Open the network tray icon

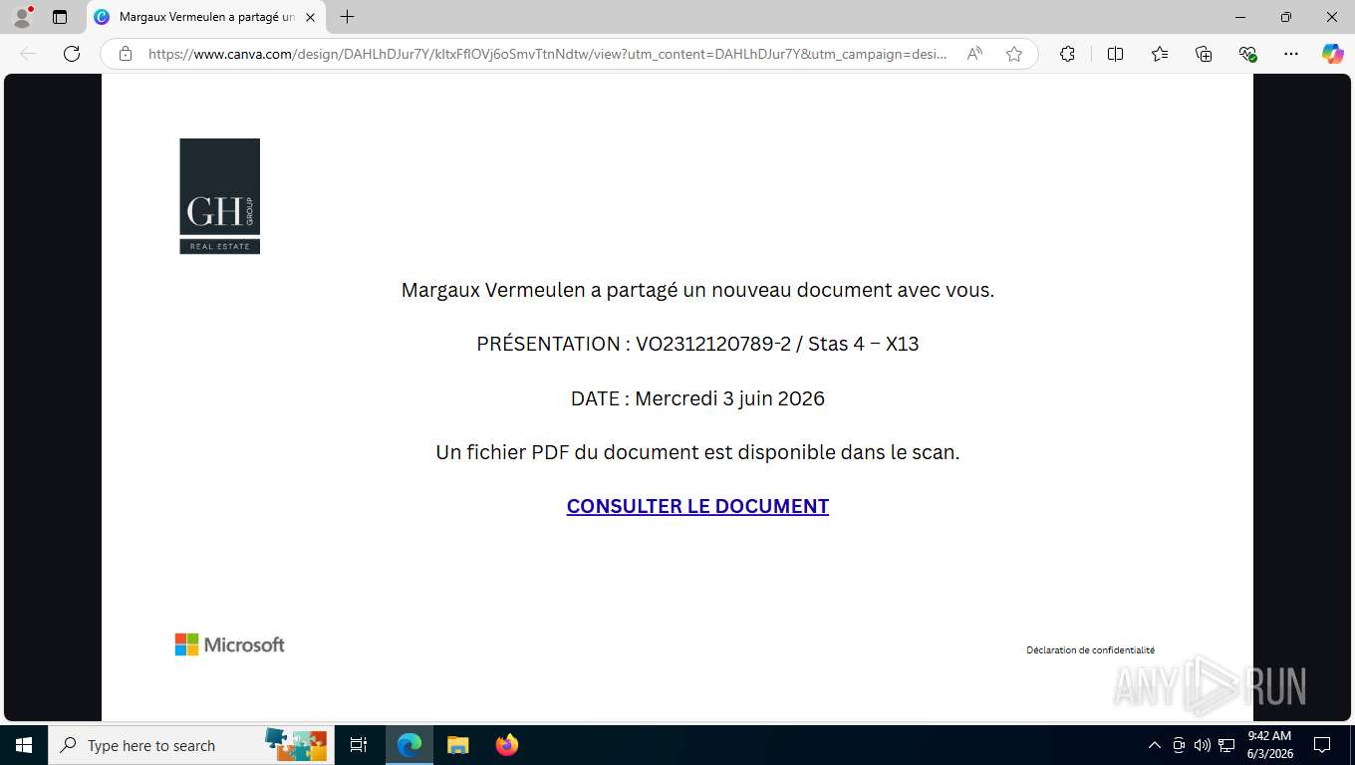1226,745
